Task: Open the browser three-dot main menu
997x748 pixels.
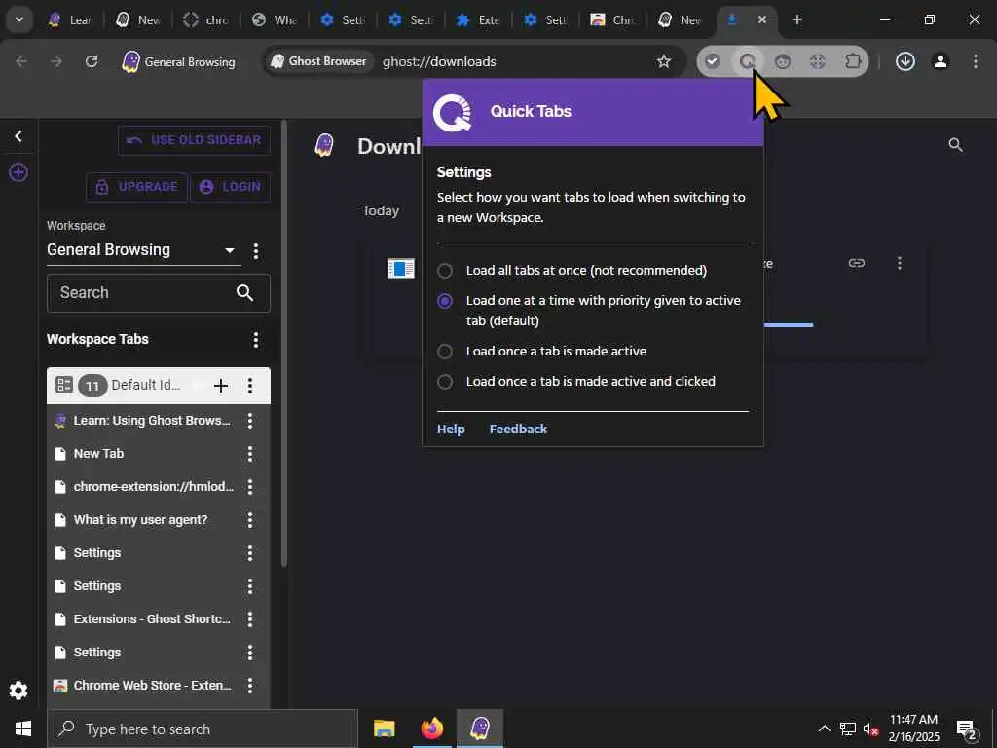Action: (976, 61)
